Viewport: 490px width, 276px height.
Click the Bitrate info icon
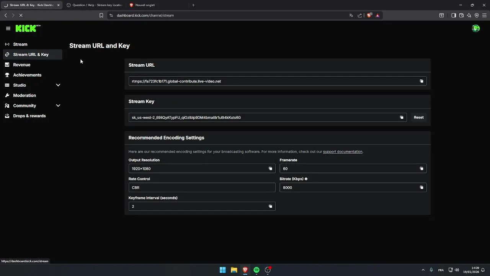click(306, 179)
